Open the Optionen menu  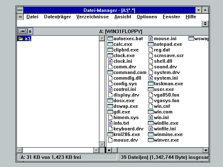coord(147,17)
